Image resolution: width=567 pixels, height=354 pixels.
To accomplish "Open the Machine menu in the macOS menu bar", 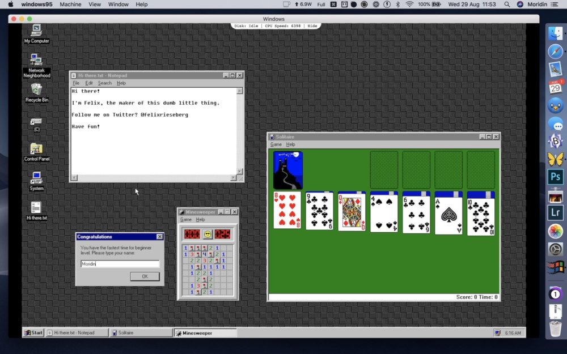I will pos(70,5).
